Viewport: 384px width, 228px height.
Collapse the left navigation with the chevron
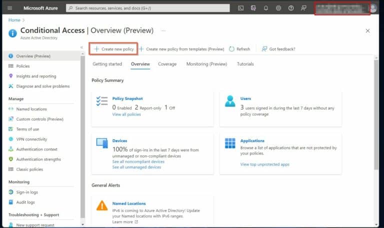pos(81,47)
